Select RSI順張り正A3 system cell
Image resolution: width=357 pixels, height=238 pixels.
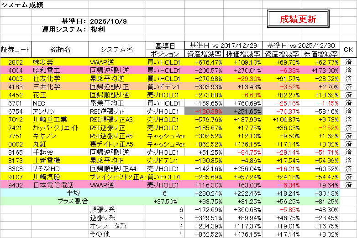tap(117, 120)
